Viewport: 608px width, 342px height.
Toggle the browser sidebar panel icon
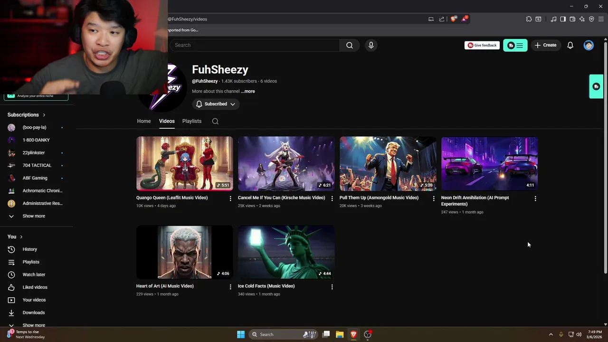(x=563, y=19)
